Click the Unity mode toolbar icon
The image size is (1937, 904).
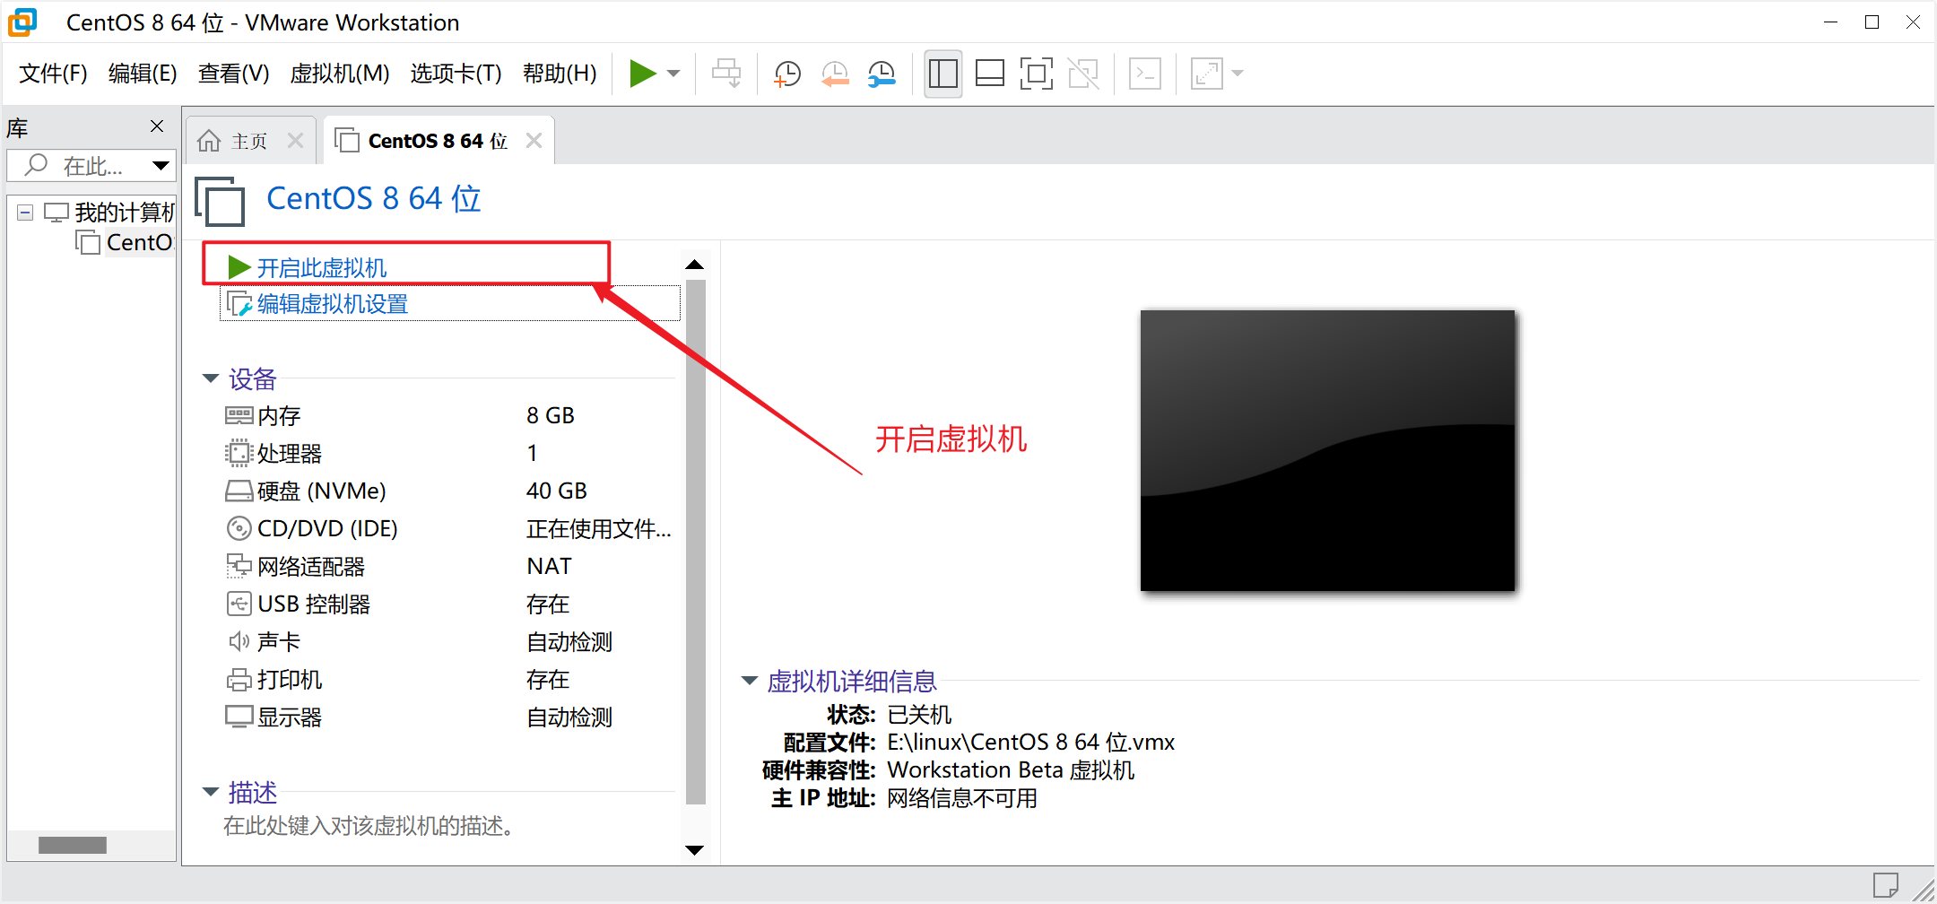[x=1083, y=74]
